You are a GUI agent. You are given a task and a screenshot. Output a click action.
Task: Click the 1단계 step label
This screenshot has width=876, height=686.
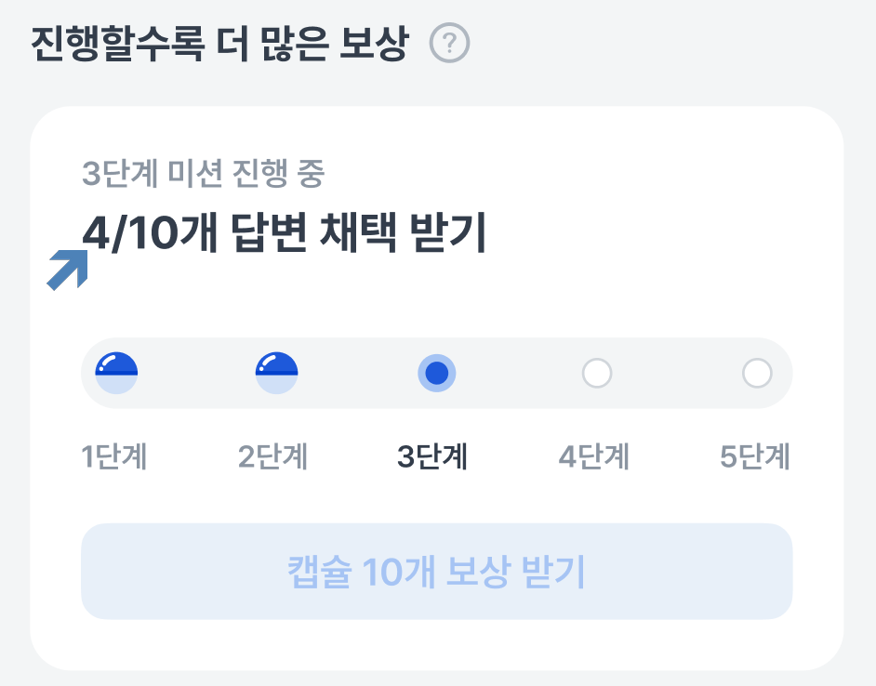tap(114, 457)
